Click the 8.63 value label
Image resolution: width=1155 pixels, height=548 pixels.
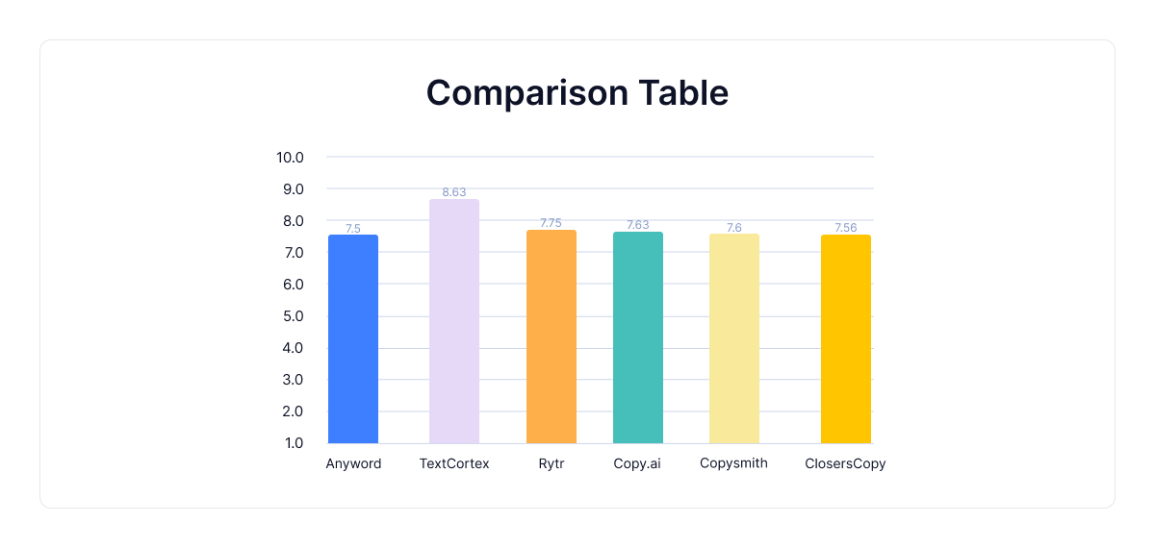coord(454,192)
